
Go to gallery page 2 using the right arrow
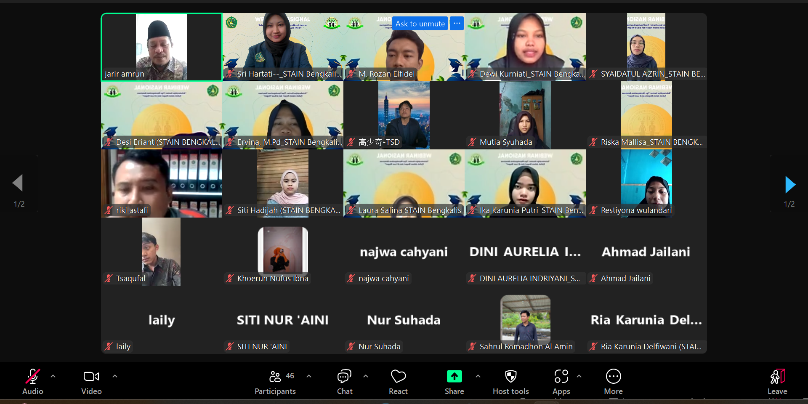click(791, 184)
